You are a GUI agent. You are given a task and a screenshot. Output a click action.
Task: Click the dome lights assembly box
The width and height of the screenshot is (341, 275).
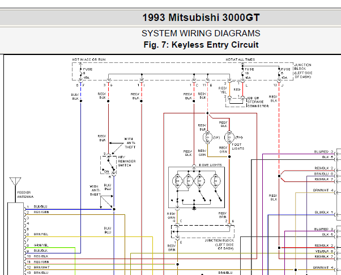click(x=197, y=188)
